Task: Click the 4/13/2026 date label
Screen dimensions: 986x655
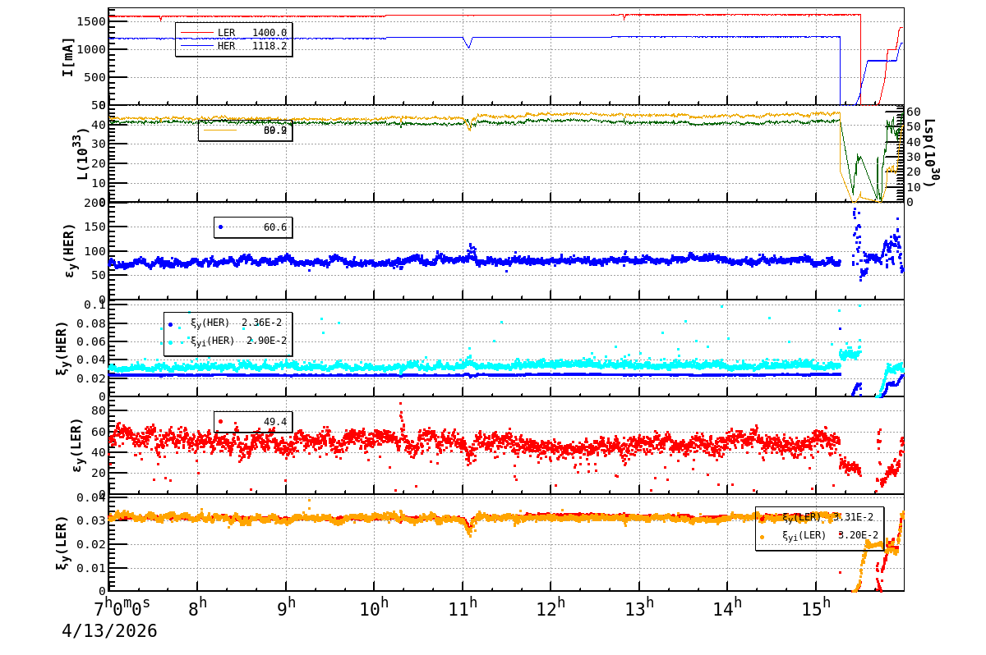Action: pyautogui.click(x=109, y=631)
